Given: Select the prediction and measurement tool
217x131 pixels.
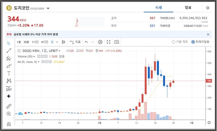Looking at the screenshot, I should 9,89.
